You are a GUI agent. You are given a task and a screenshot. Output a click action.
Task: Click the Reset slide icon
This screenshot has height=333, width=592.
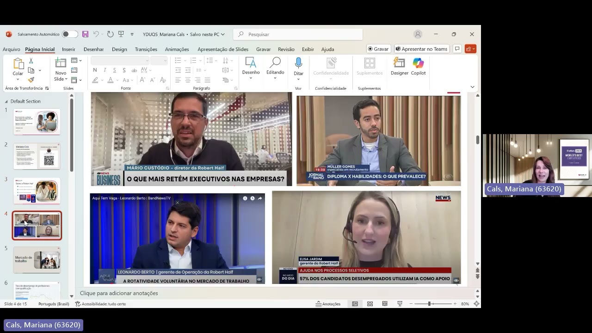[74, 70]
